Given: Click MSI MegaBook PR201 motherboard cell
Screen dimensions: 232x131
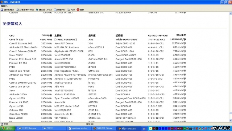Looking at the screenshot, I should 67,71.
